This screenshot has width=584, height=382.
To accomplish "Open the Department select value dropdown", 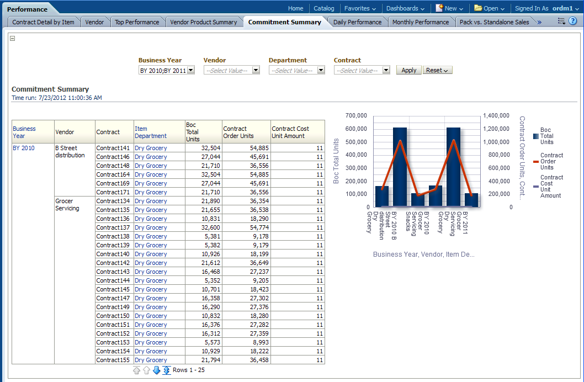I will pos(321,71).
